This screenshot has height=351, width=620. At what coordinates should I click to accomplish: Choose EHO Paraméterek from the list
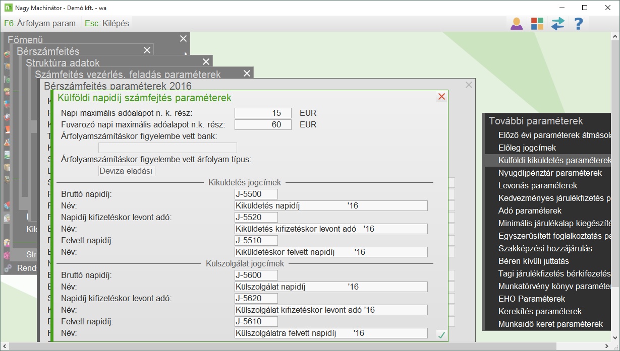(x=531, y=299)
